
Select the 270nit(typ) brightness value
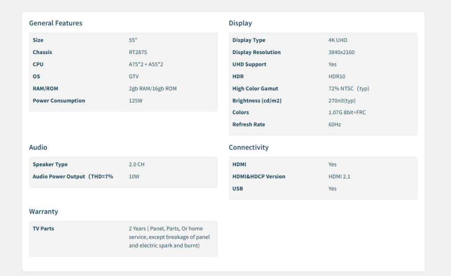coord(342,101)
